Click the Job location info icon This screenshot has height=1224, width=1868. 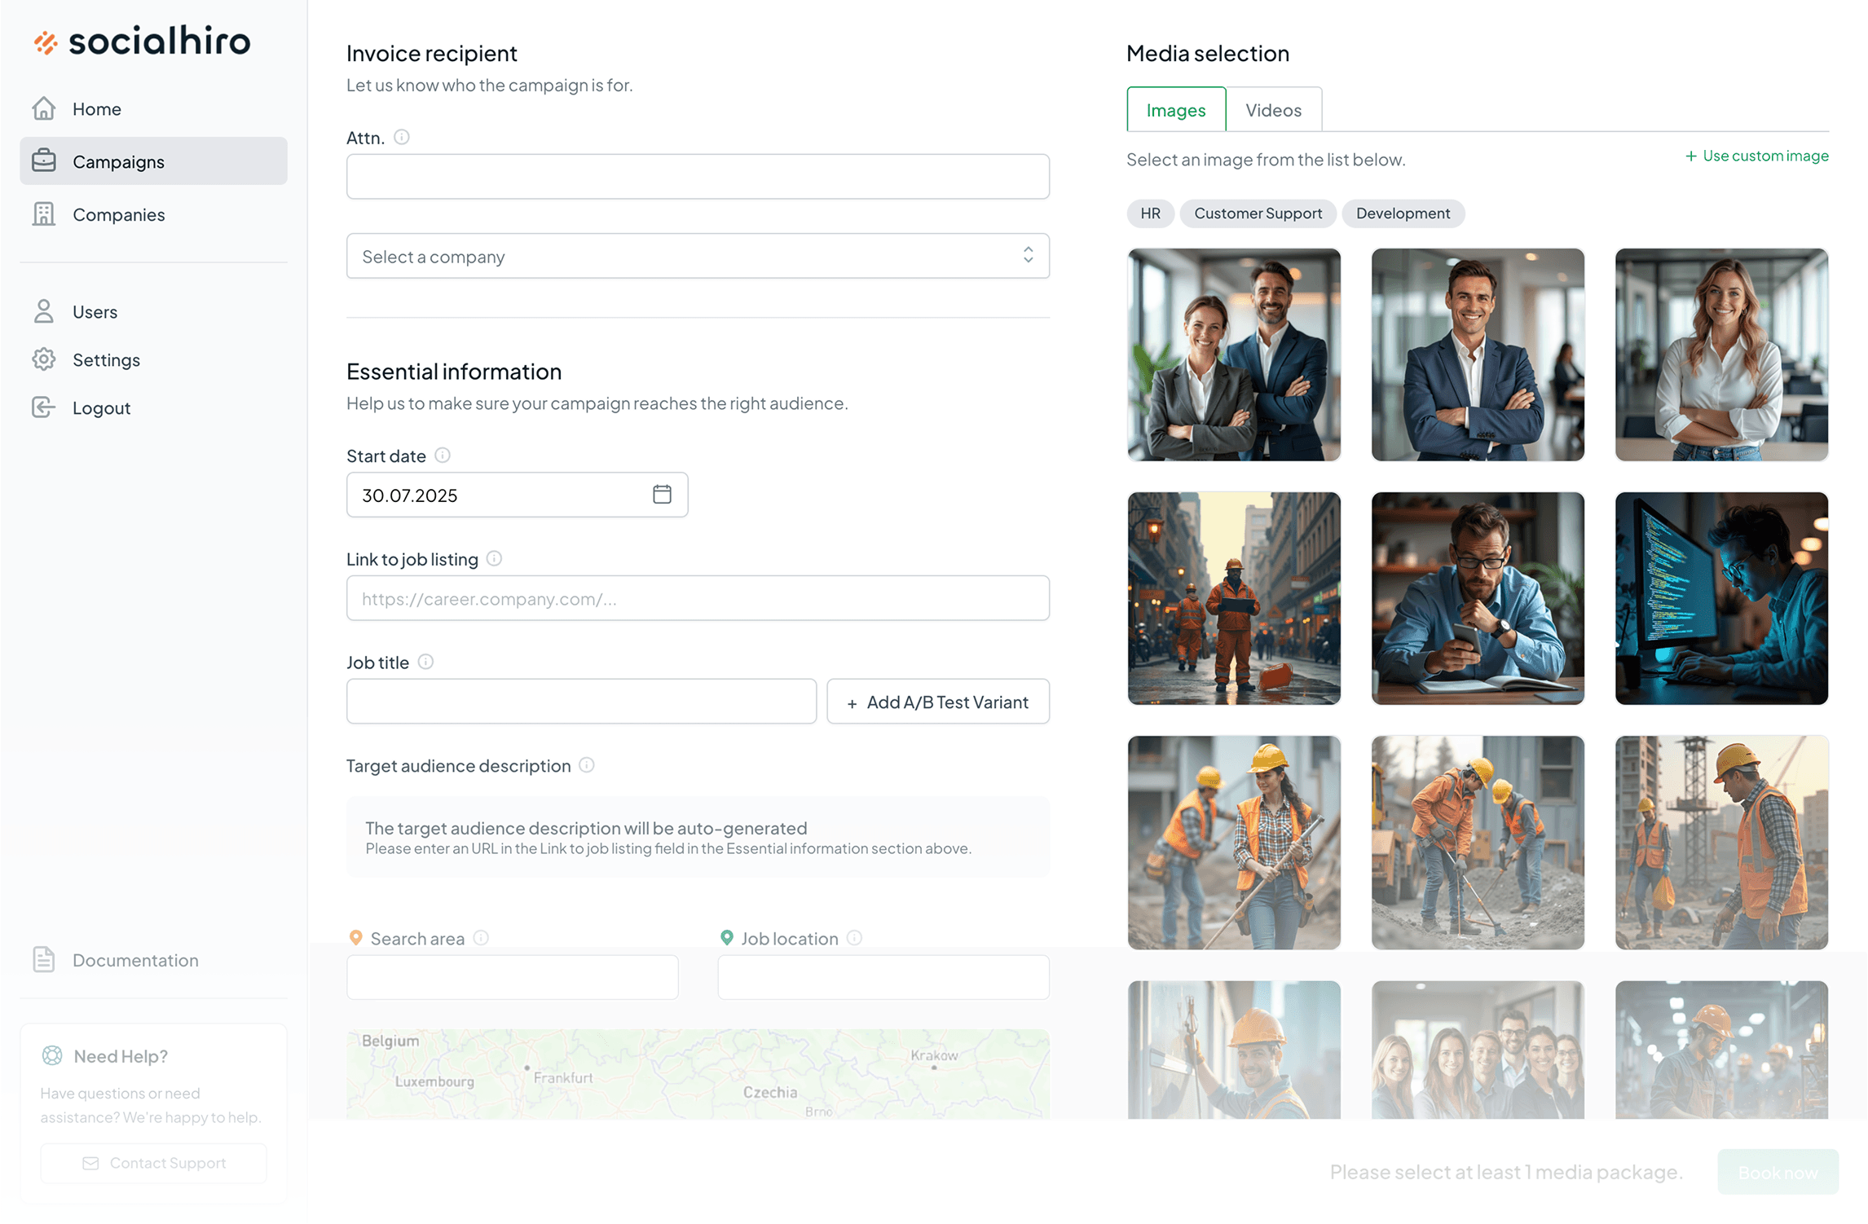tap(854, 938)
